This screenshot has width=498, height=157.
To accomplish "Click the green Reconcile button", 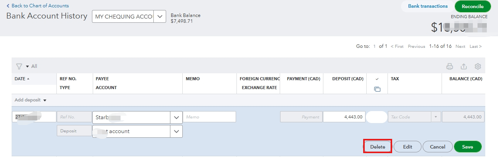I will [x=473, y=7].
